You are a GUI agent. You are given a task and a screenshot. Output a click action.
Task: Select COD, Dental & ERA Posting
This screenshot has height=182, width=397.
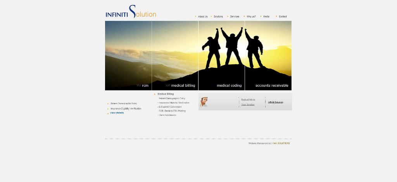[x=172, y=111]
